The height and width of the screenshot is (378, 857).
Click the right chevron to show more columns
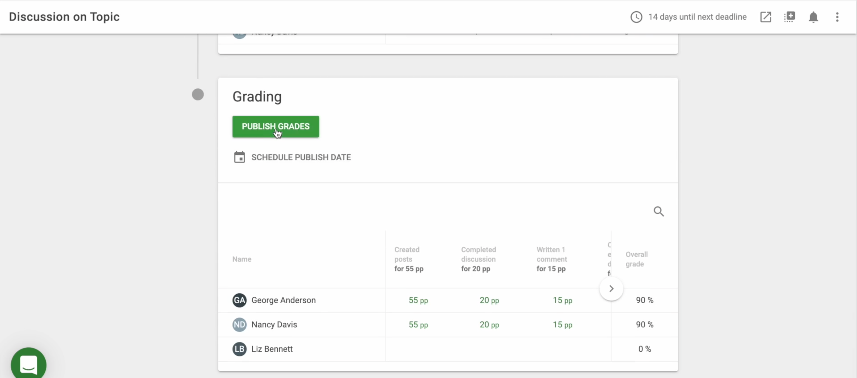tap(611, 289)
